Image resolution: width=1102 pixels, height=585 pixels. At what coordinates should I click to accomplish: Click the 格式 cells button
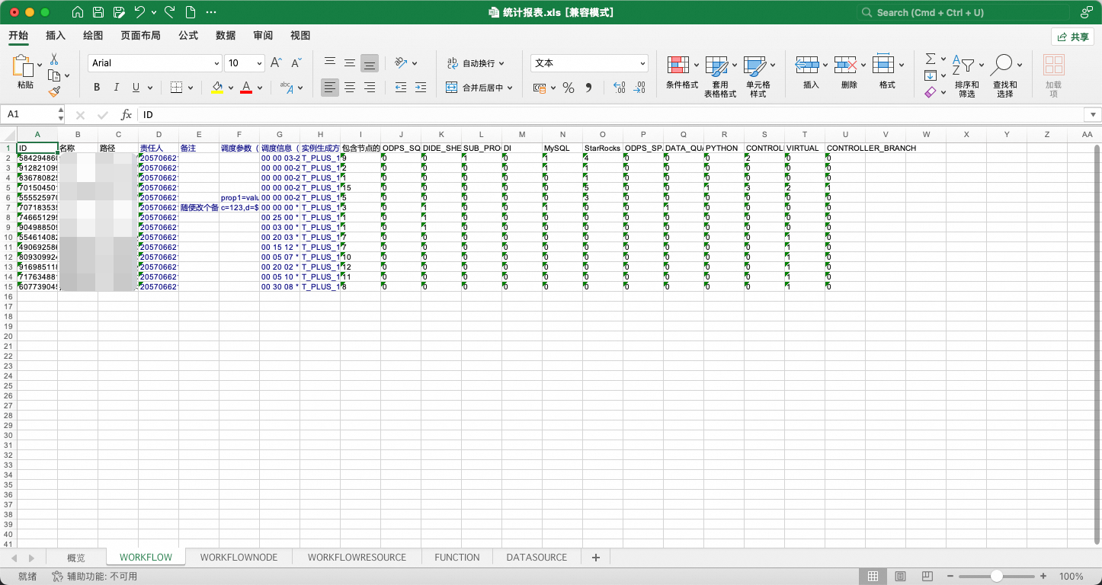(887, 73)
